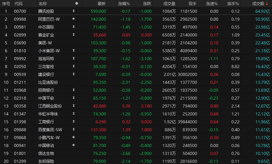
Task: Click red price value 35.660
Action: tap(99, 35)
